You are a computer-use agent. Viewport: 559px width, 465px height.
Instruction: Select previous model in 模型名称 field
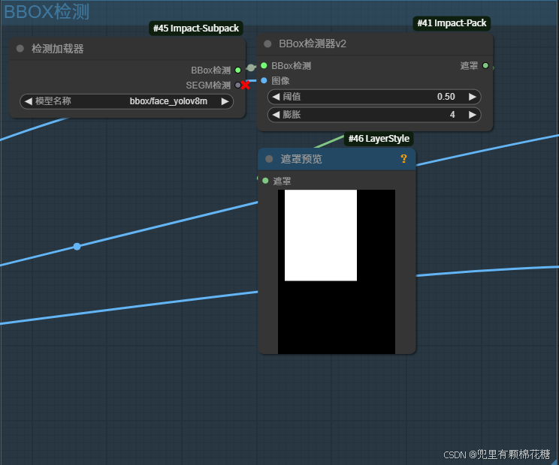pyautogui.click(x=28, y=101)
